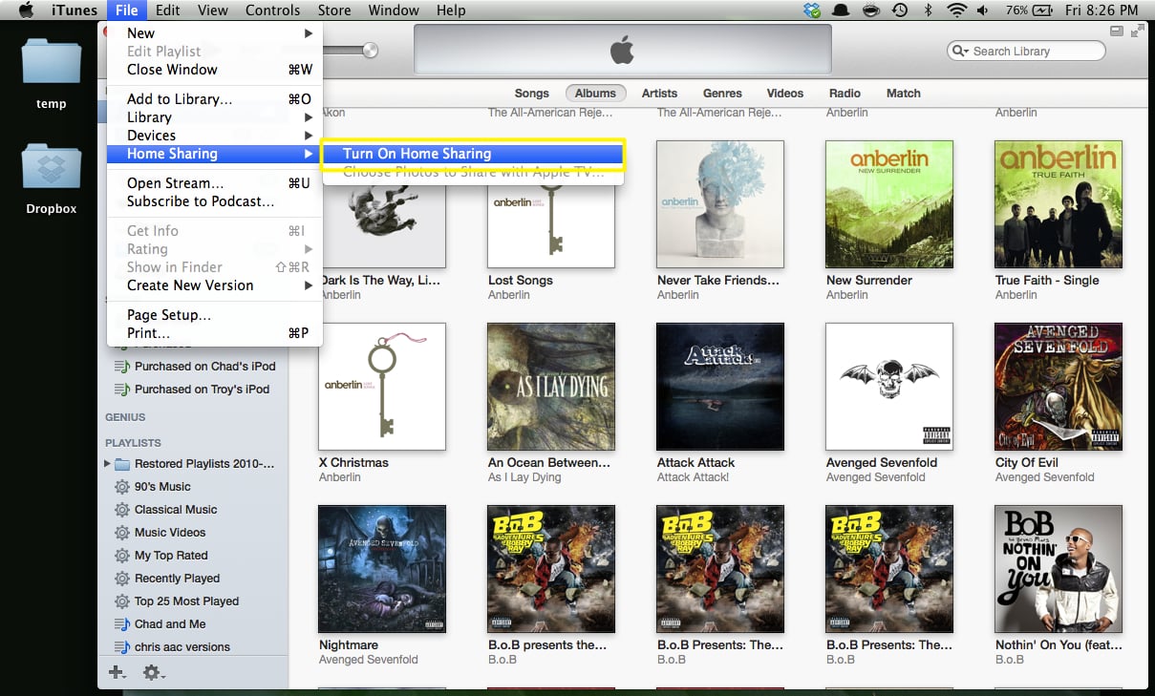Open the Apple menu

[27, 11]
